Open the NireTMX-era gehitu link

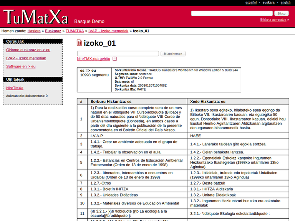(x=93, y=59)
